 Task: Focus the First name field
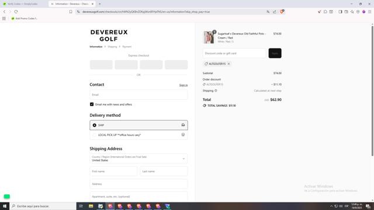pos(113,171)
